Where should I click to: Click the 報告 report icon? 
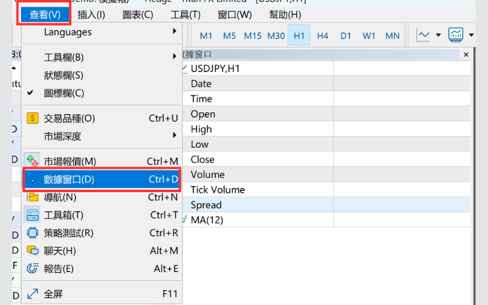coord(32,268)
